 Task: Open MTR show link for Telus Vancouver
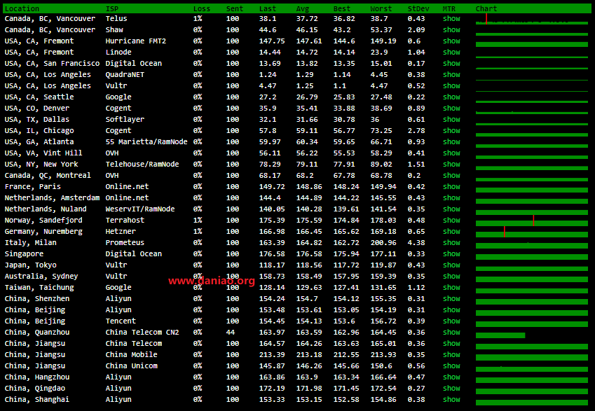coord(451,19)
